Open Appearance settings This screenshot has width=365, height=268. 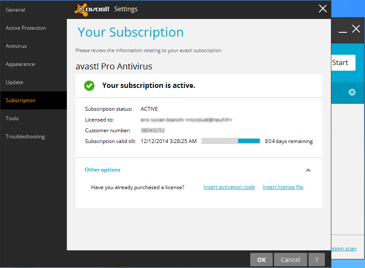click(33, 64)
